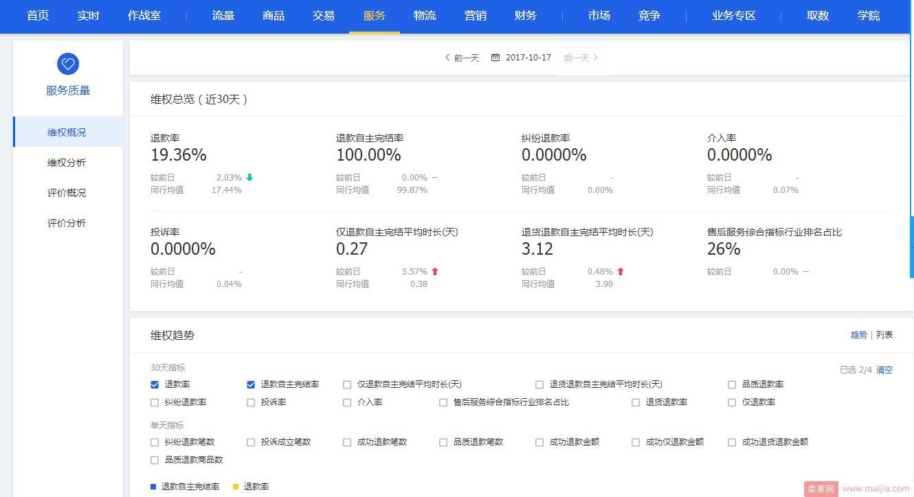Select the 退货退款率 checkbox
The height and width of the screenshot is (497, 914).
pos(636,402)
